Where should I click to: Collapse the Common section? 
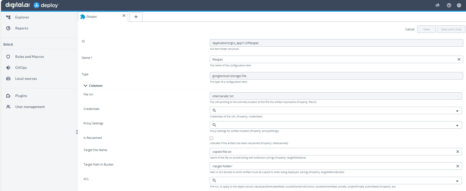pyautogui.click(x=85, y=86)
